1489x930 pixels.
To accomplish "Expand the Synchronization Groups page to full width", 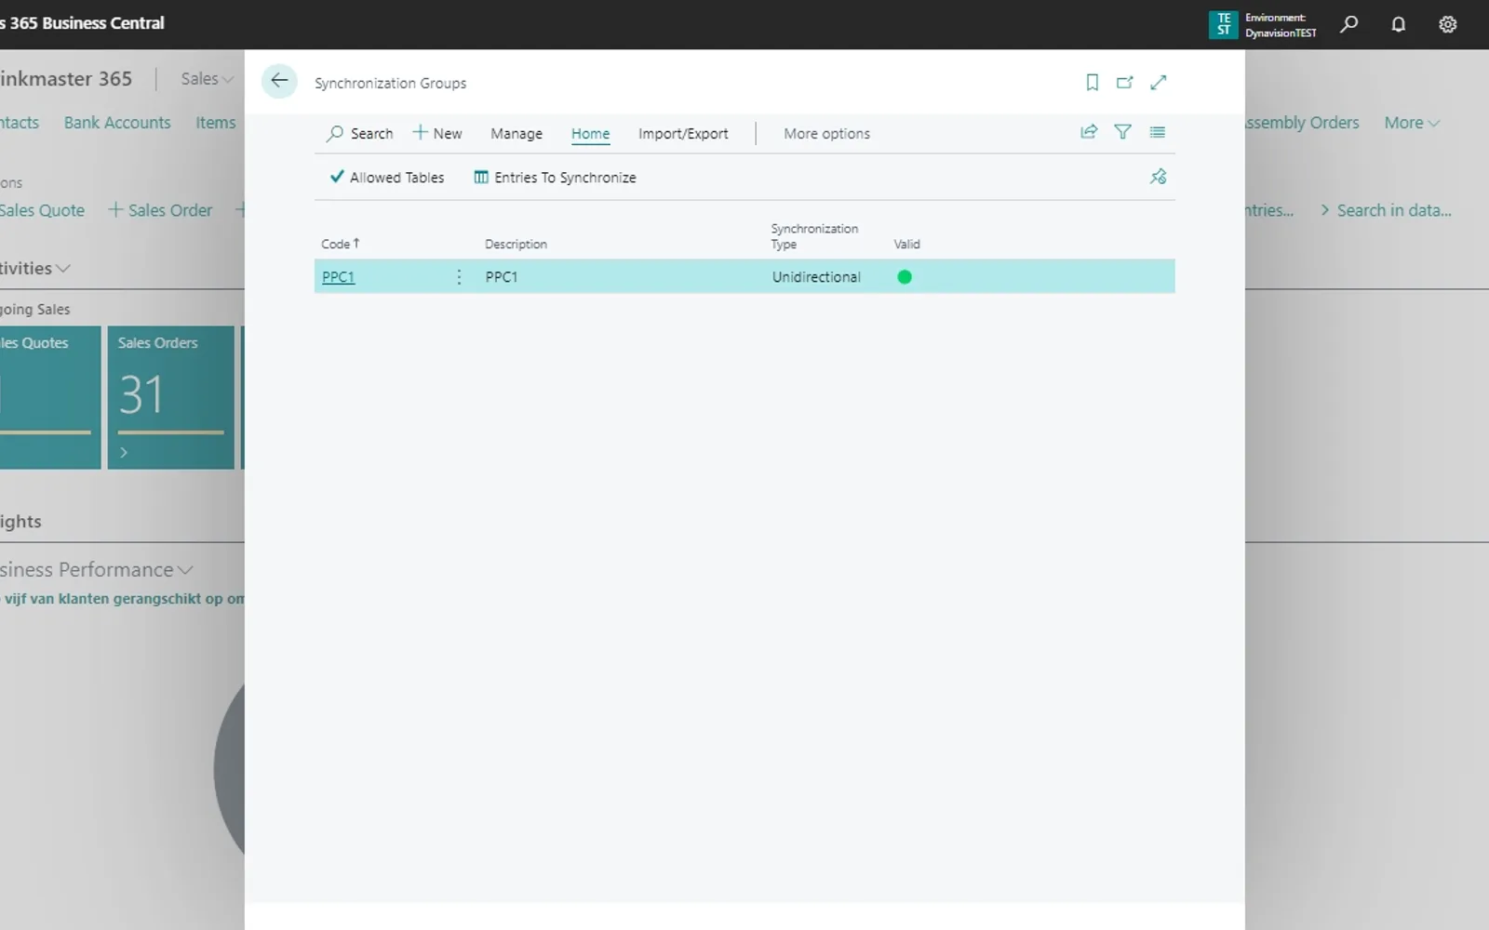I will 1159,83.
